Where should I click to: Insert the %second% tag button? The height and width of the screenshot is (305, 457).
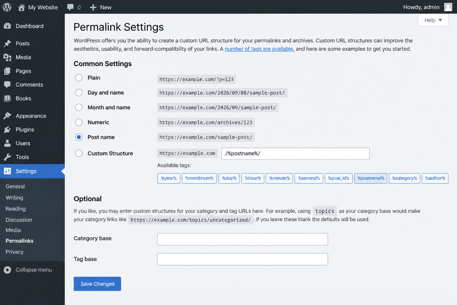(x=309, y=178)
